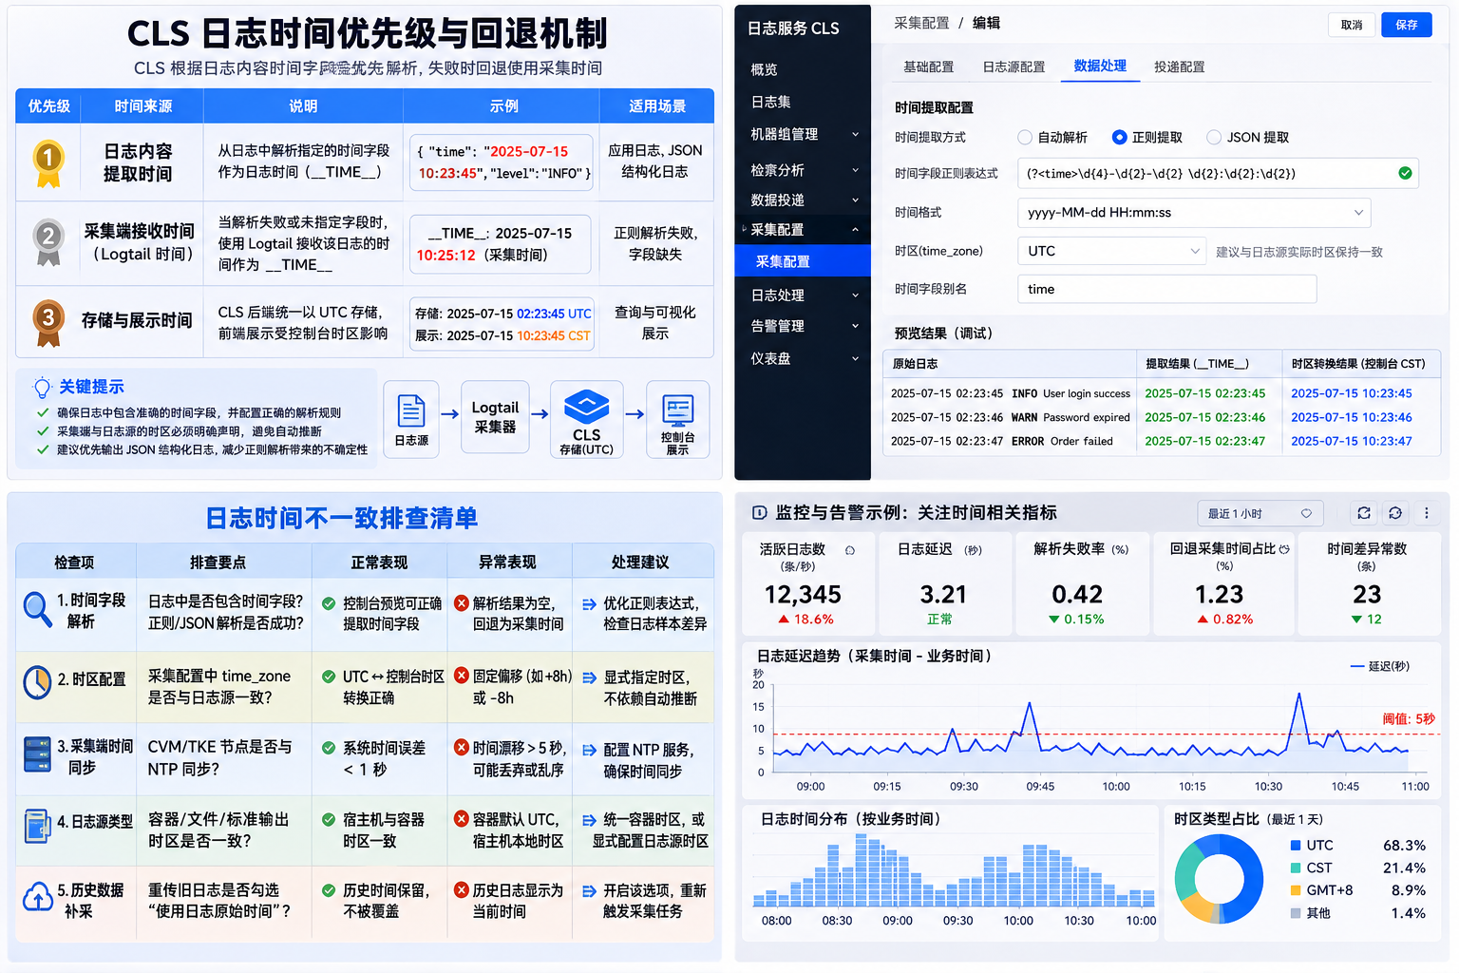
Task: Click the magnifier icon for 时间字段解析
Action: (37, 609)
